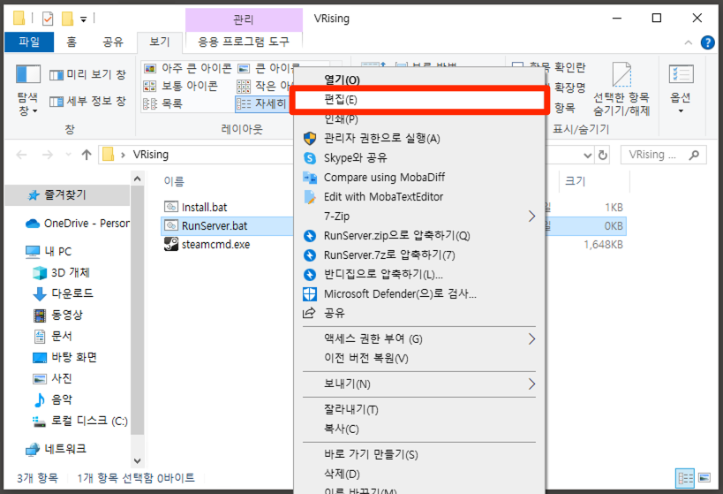723x494 pixels.
Task: Click the back navigation arrow
Action: [22, 155]
